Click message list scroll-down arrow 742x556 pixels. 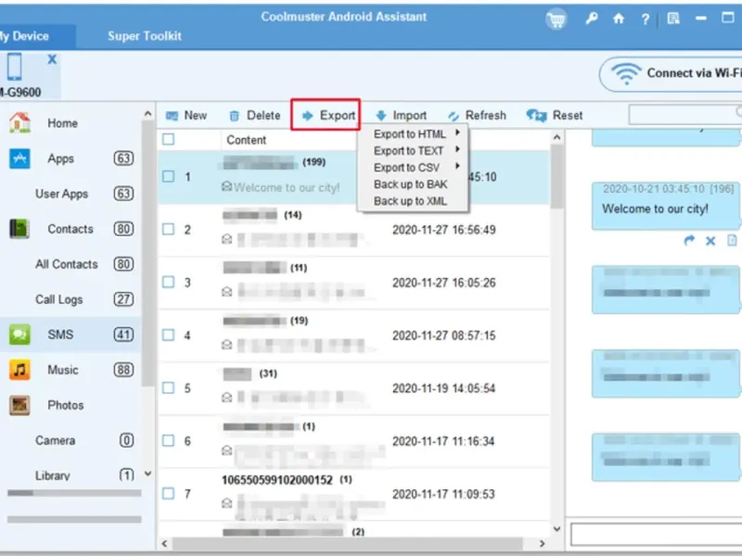(557, 528)
